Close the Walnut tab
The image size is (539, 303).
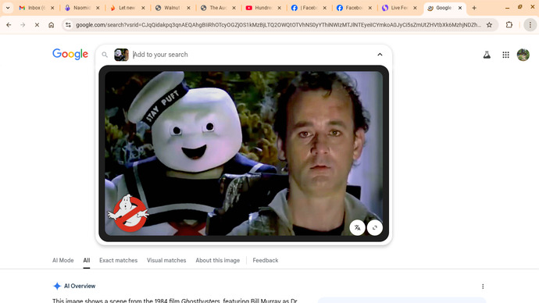[x=188, y=8]
